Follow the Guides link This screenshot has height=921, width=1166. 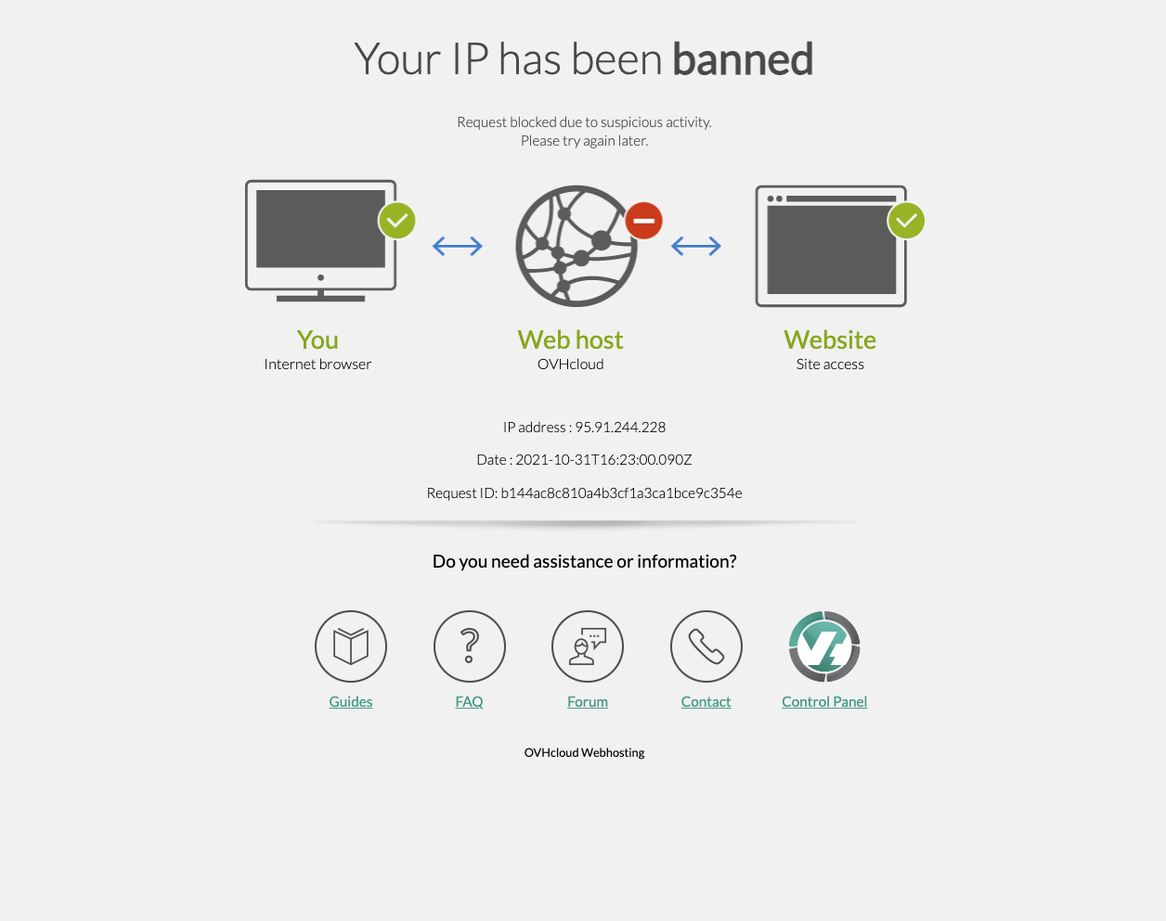click(351, 702)
